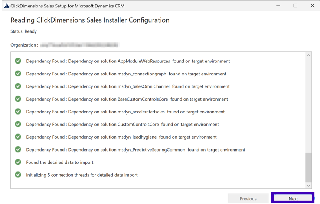Click green check icon beside msdyn_acceleratedsales dependency
The height and width of the screenshot is (204, 320).
(18, 112)
